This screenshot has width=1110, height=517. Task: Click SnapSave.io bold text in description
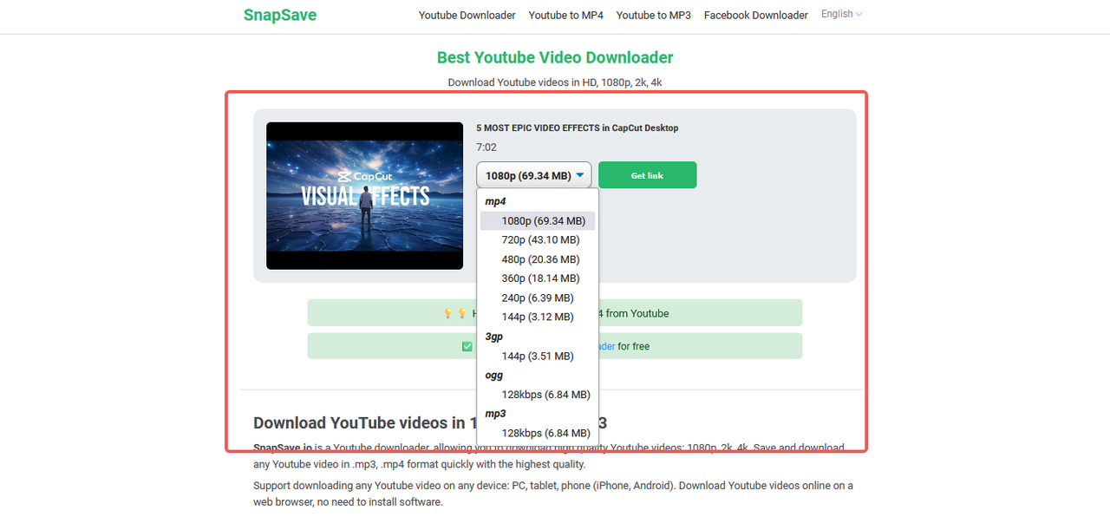pyautogui.click(x=283, y=448)
